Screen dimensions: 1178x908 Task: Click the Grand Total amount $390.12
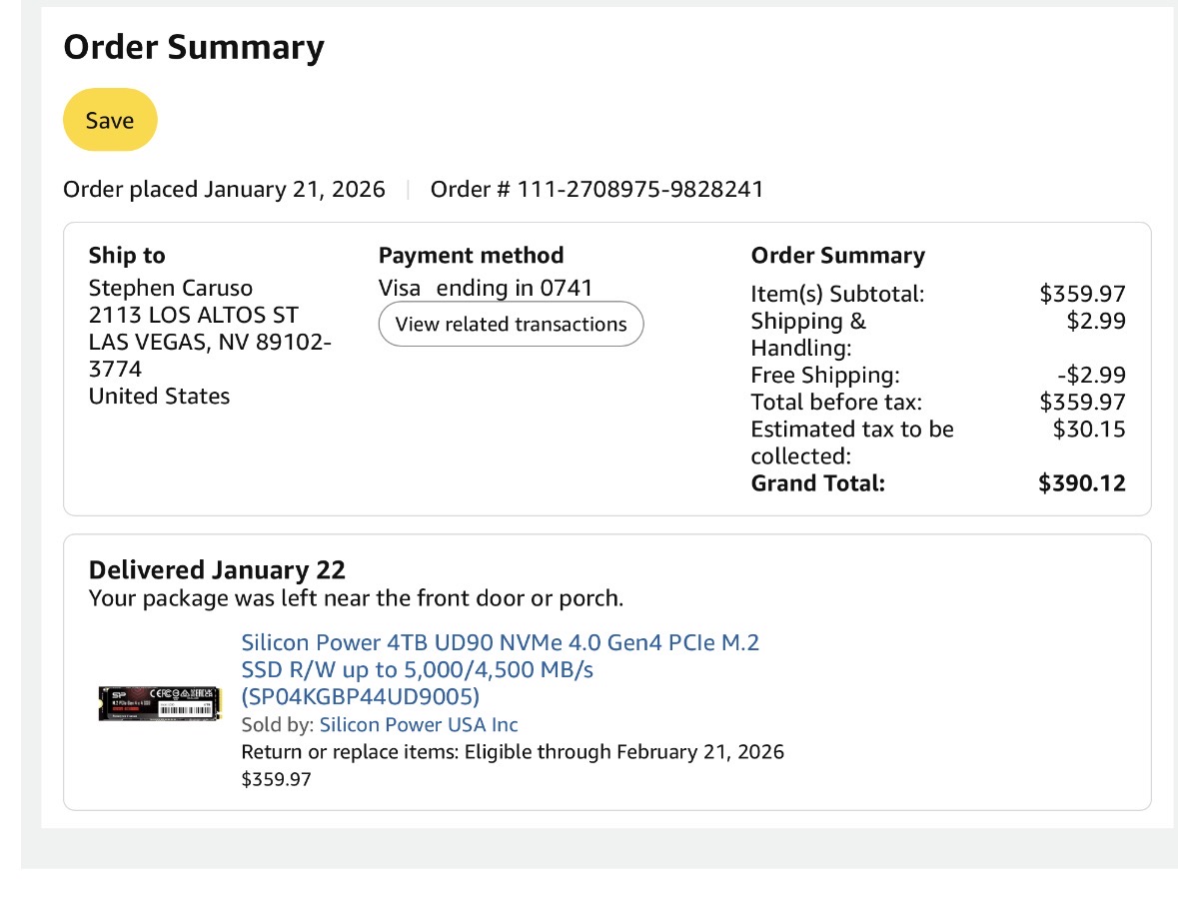(1082, 484)
